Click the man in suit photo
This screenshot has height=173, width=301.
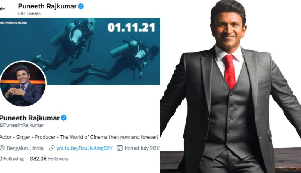coord(230,86)
